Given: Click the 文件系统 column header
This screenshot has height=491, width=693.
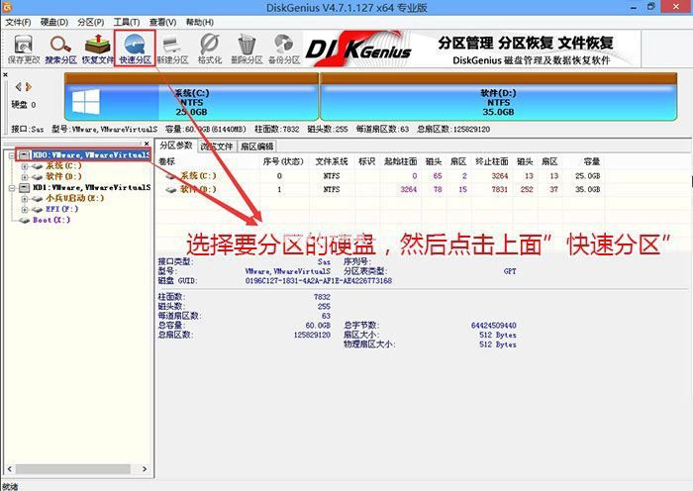Looking at the screenshot, I should point(332,161).
